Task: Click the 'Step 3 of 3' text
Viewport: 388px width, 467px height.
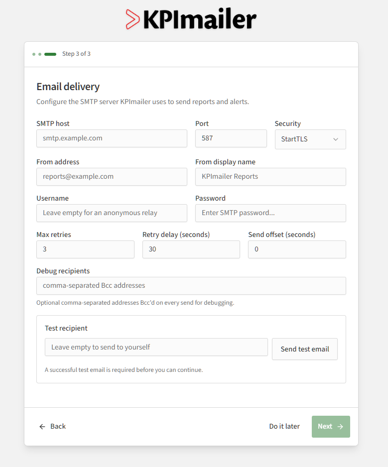Action: (76, 54)
